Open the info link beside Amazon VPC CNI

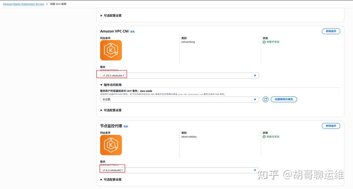(x=132, y=32)
